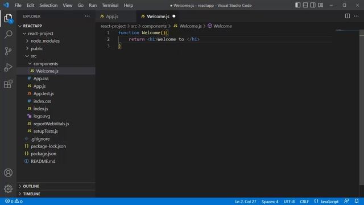Open README.md file
Viewport: 364px width, 205px height.
[56, 161]
